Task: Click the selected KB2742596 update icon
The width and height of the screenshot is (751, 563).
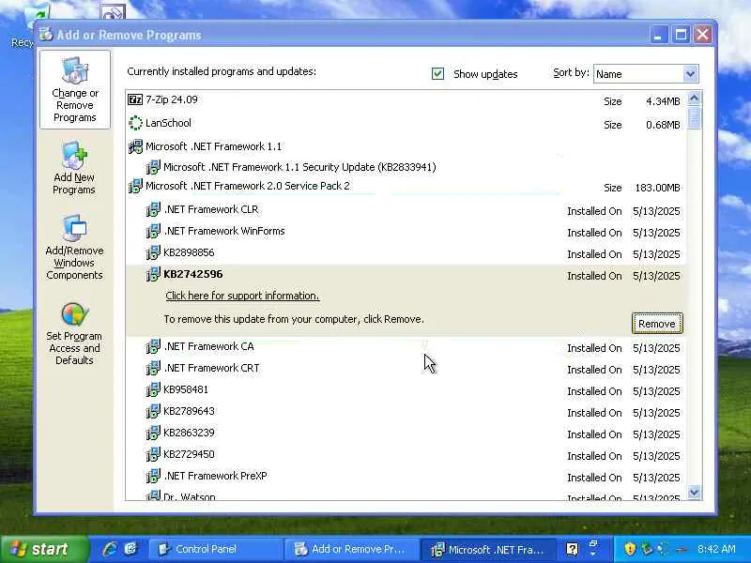Action: [x=153, y=274]
